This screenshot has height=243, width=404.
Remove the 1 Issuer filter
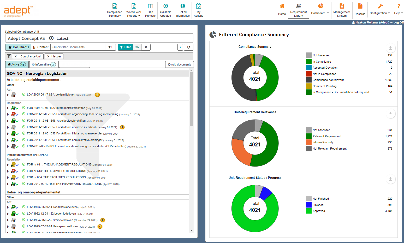48,56
